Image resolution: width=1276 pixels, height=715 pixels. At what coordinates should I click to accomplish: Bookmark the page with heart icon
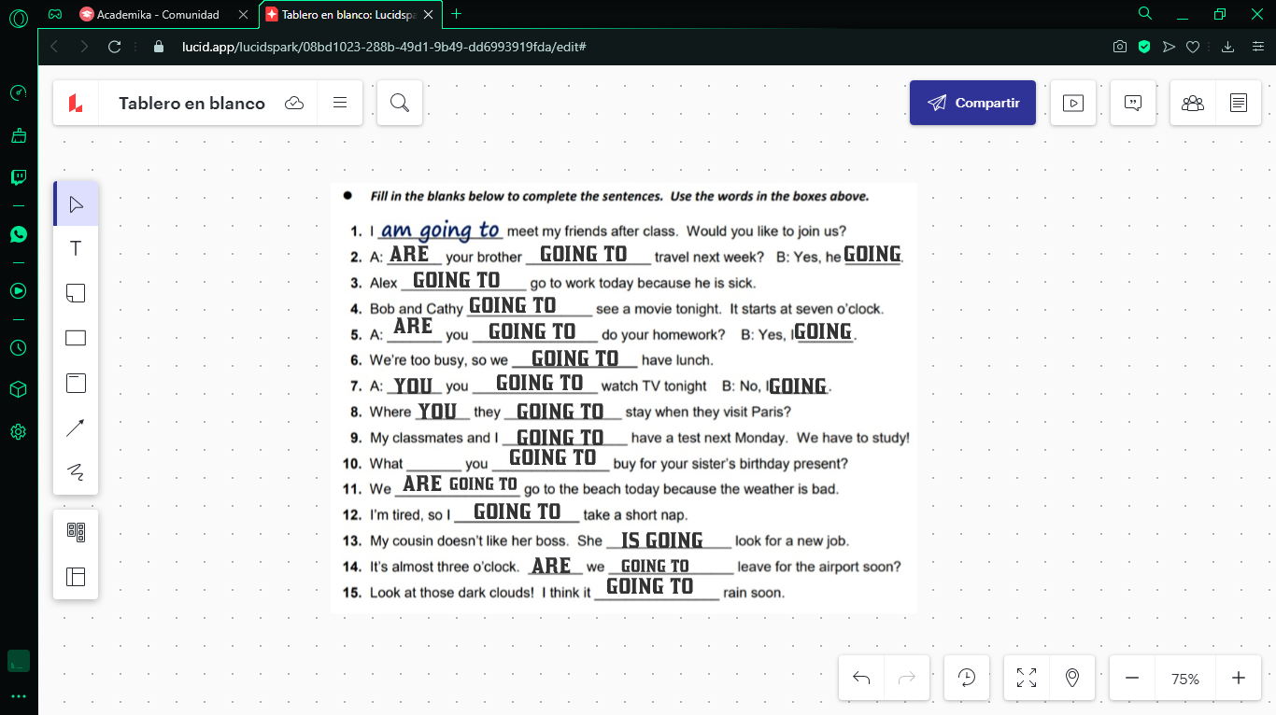1193,47
